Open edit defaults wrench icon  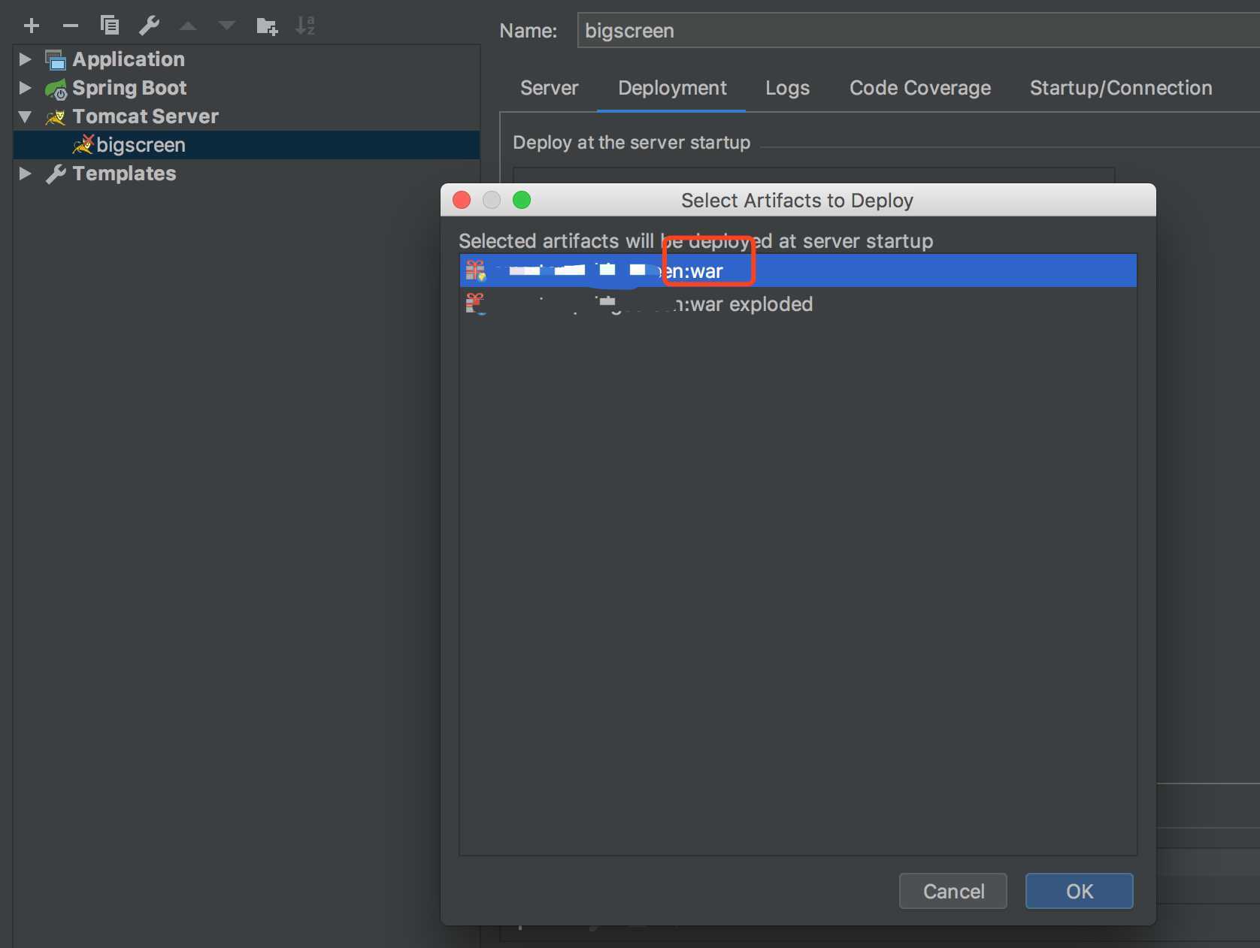point(149,26)
